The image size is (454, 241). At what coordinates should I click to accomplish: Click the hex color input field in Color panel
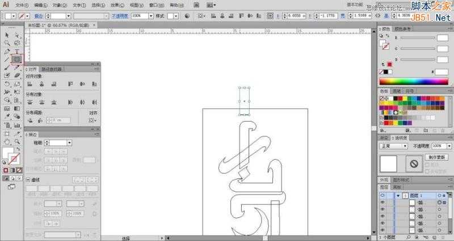[442, 72]
